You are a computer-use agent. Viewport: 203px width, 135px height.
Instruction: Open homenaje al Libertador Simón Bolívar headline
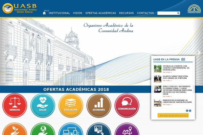tap(177, 101)
